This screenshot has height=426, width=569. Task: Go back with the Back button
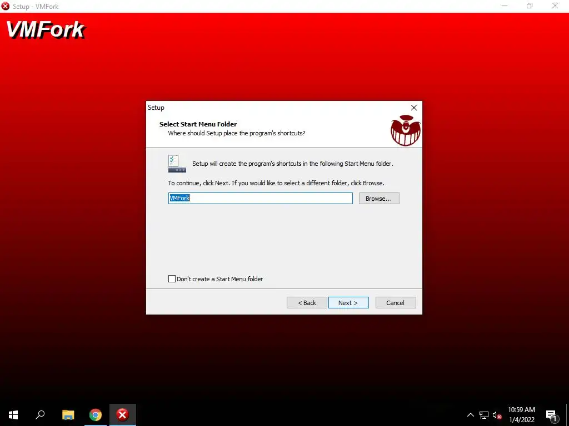pyautogui.click(x=307, y=302)
